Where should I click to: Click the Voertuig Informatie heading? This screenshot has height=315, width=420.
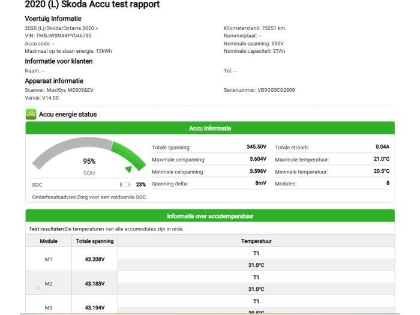(53, 19)
